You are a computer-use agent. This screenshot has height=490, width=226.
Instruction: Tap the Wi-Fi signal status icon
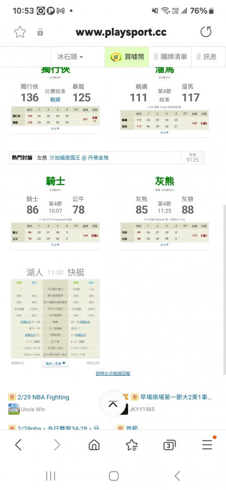(165, 11)
